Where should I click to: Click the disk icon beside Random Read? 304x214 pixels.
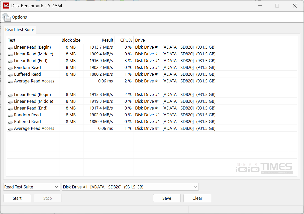click(11, 67)
